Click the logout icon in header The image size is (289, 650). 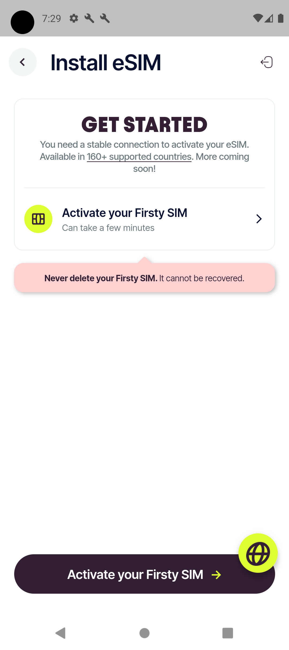point(267,62)
